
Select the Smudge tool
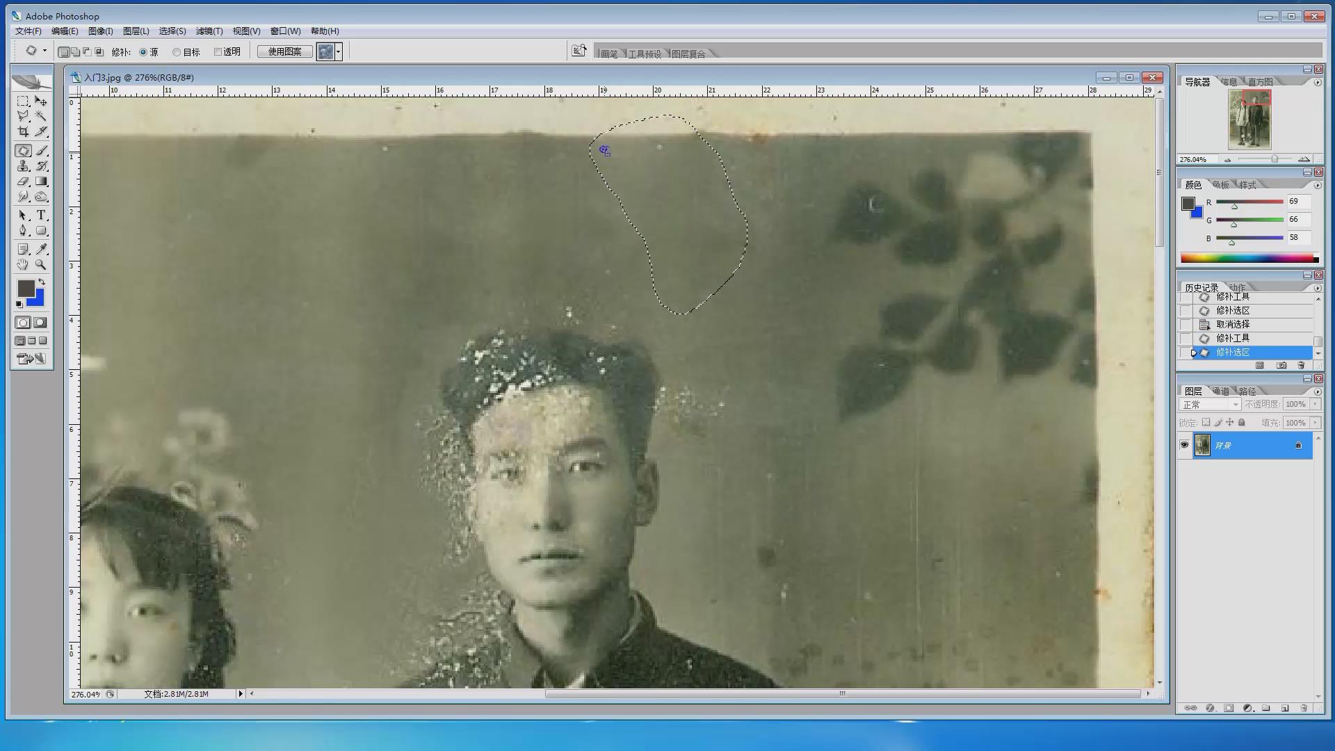pos(23,197)
